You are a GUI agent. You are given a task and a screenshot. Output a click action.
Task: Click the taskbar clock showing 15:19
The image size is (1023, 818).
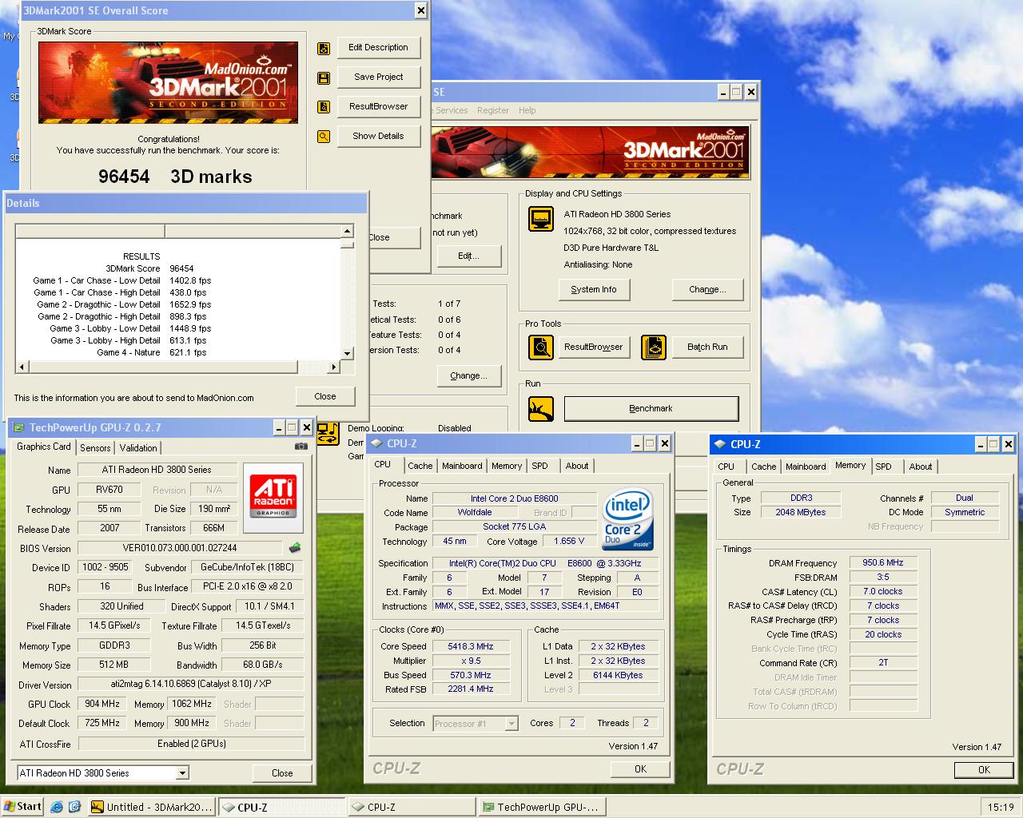(1001, 807)
